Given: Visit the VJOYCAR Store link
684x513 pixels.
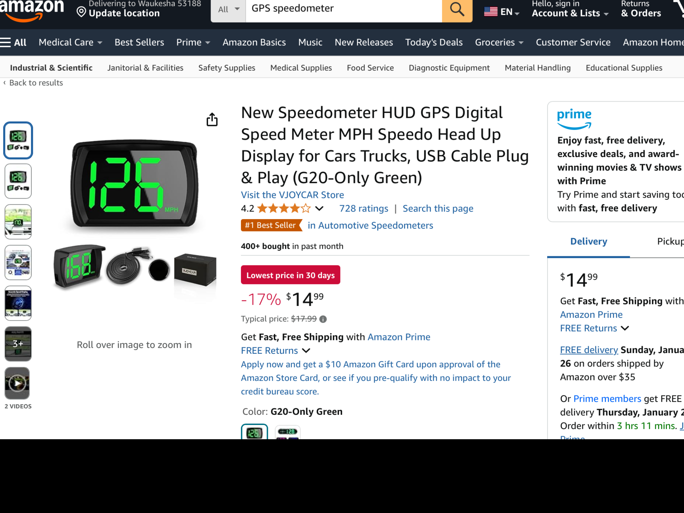Looking at the screenshot, I should [x=292, y=195].
